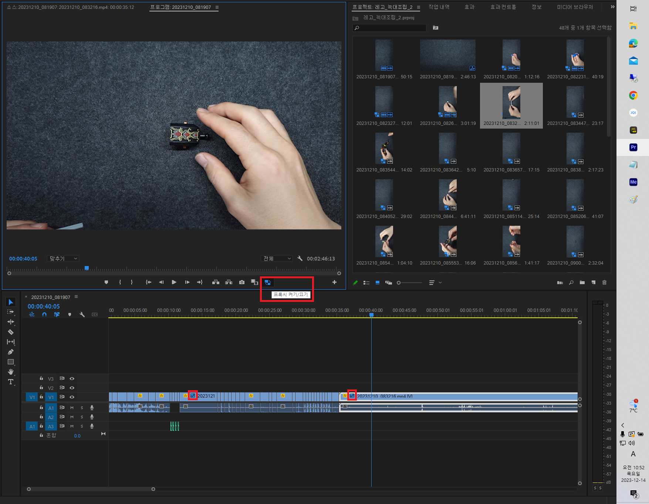Click the Add Marker button in Program monitor

coord(107,282)
